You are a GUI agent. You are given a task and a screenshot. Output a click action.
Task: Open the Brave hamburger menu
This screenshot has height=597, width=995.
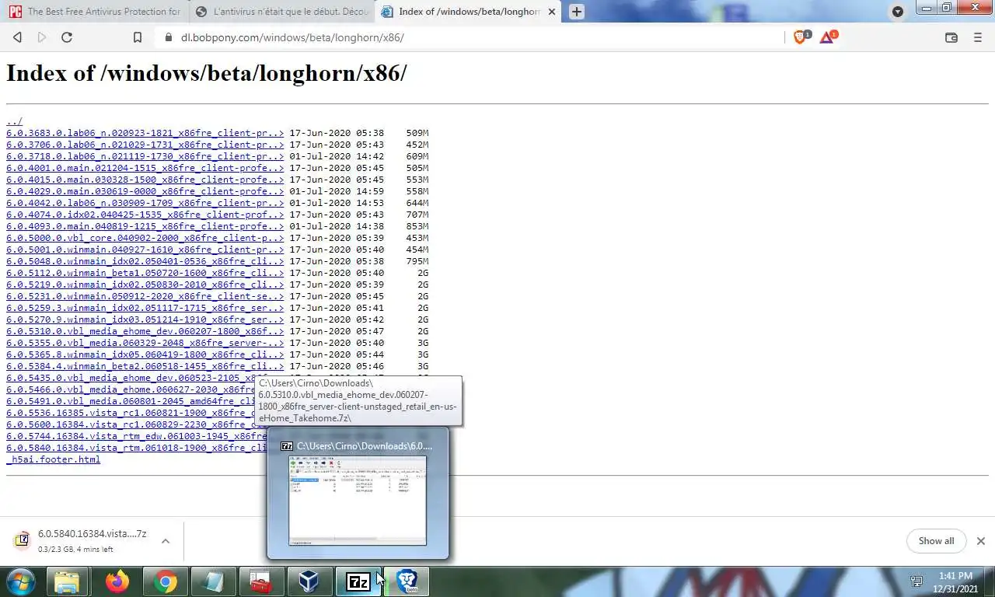point(978,37)
